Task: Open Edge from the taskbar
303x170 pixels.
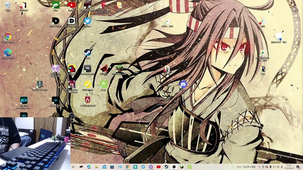Action: point(89,167)
